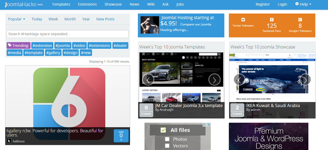328x150 pixels.
Task: Select the #video tag
Action: 79,45
